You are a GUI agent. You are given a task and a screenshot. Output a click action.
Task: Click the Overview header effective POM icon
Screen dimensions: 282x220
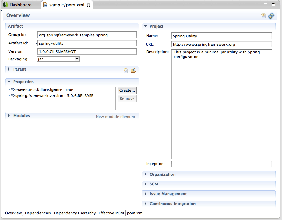click(263, 16)
